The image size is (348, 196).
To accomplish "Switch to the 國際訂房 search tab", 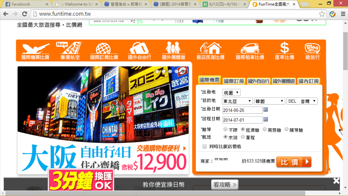I will coord(234,81).
